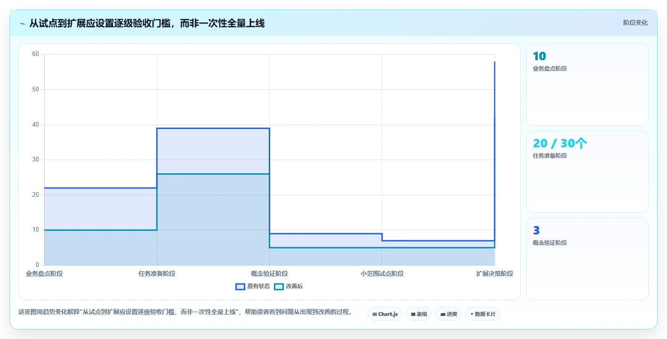Open the 概念验证阶段 card showing 3
The image size is (667, 339).
pos(587,258)
